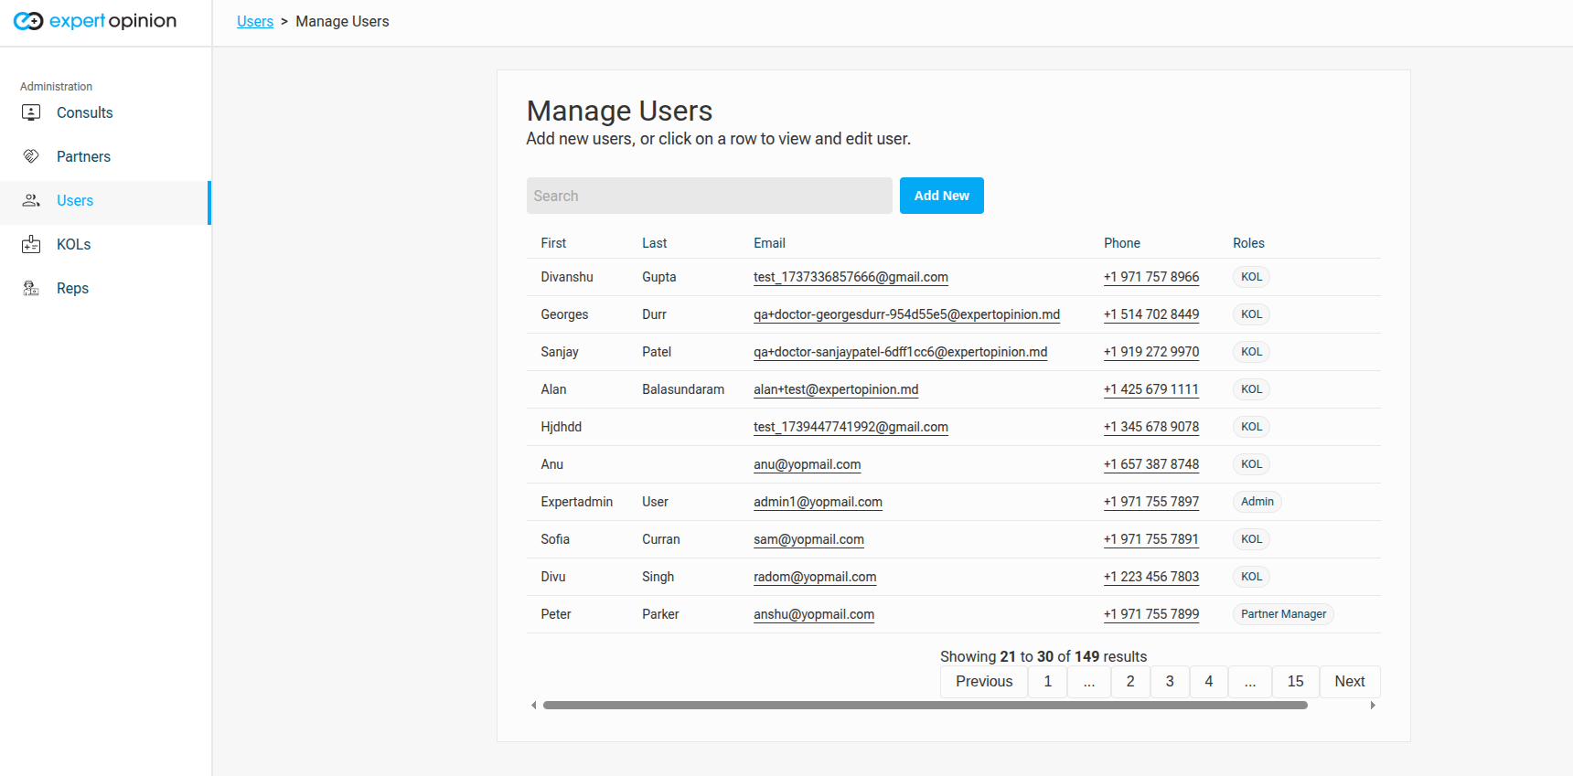Click phone number +1 425 679 1111
This screenshot has width=1573, height=776.
click(x=1150, y=389)
